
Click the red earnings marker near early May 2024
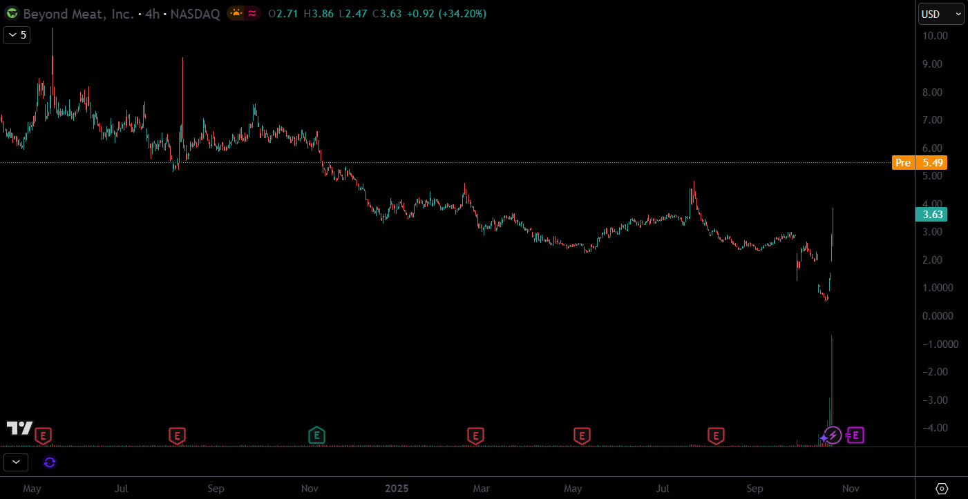pos(44,436)
